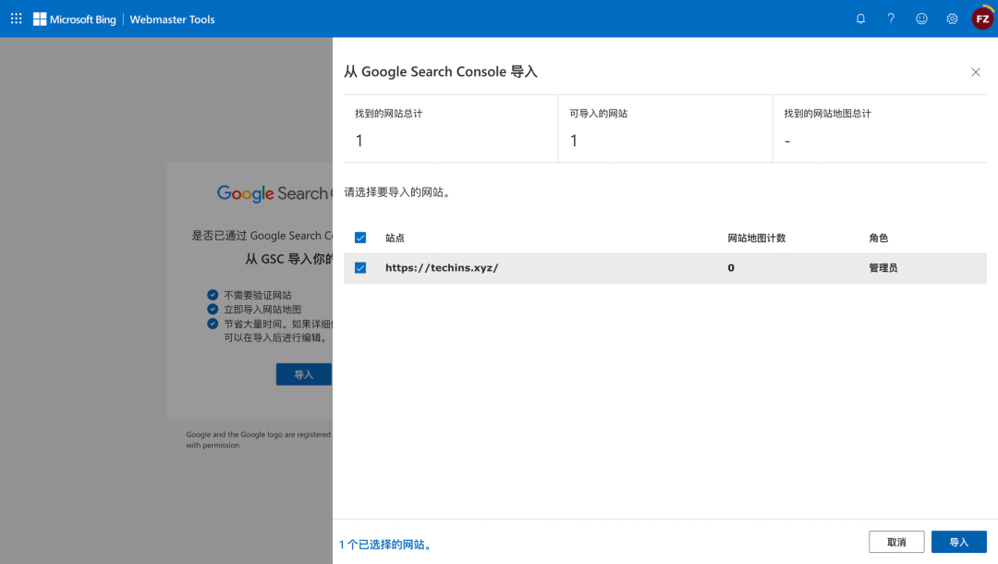998x564 pixels.
Task: Open the help question mark icon
Action: point(891,18)
